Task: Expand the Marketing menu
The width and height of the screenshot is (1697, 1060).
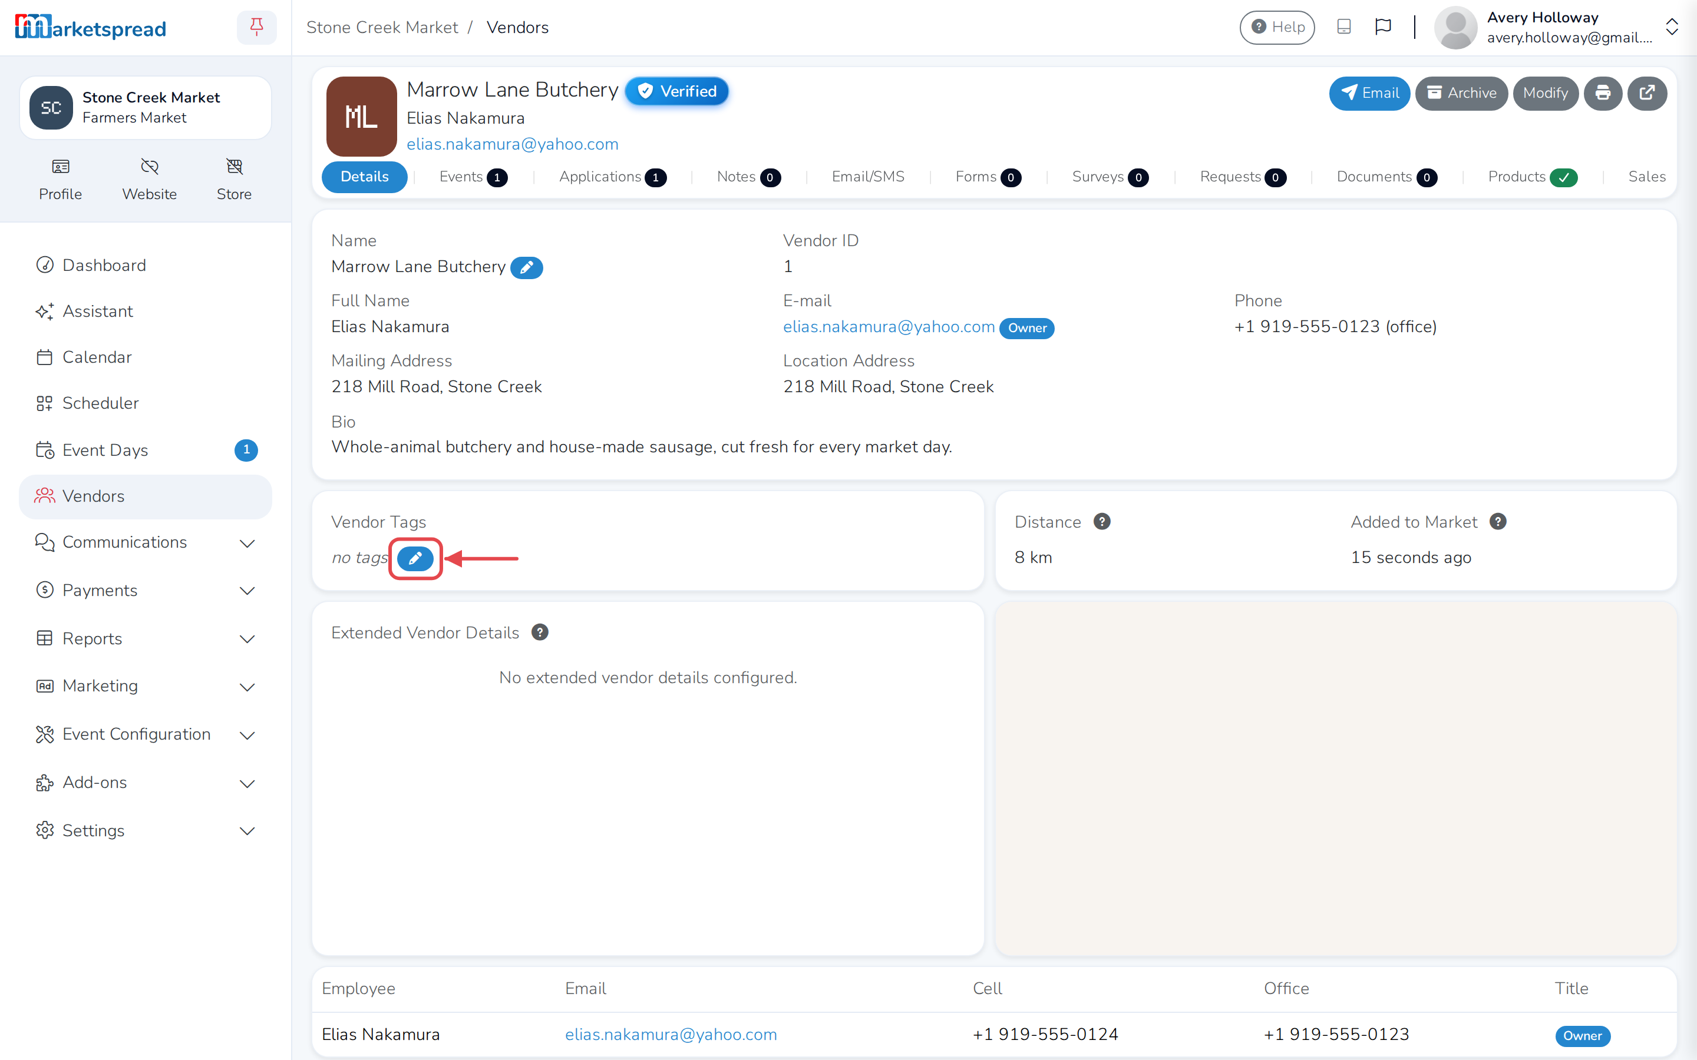Action: [x=145, y=686]
